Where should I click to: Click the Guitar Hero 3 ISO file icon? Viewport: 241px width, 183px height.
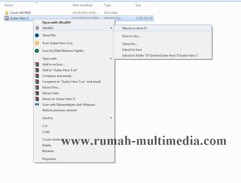point(7,18)
